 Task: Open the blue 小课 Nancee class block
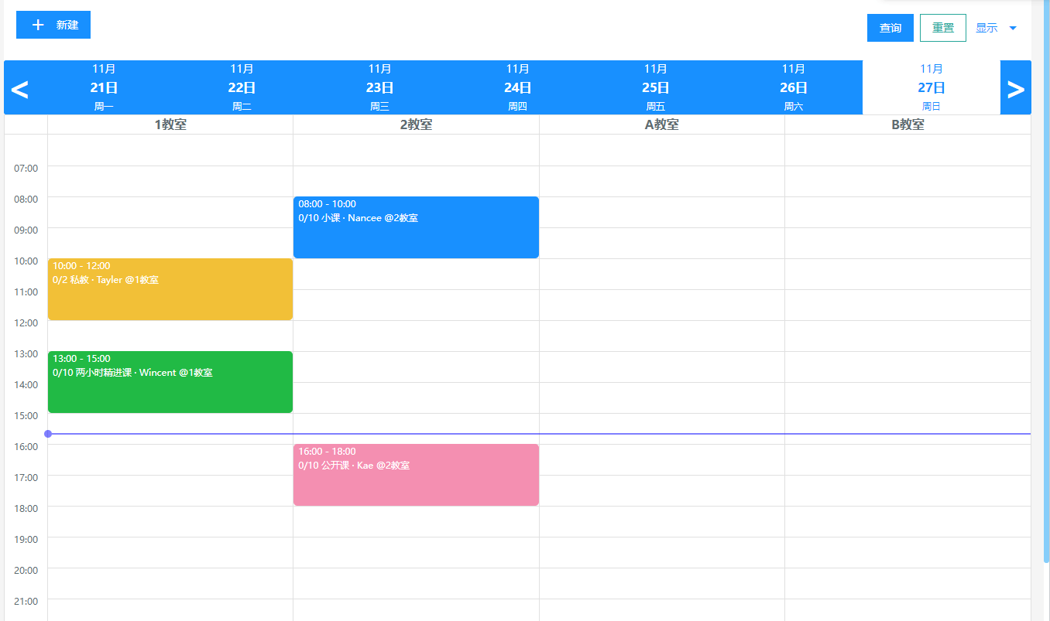point(416,227)
